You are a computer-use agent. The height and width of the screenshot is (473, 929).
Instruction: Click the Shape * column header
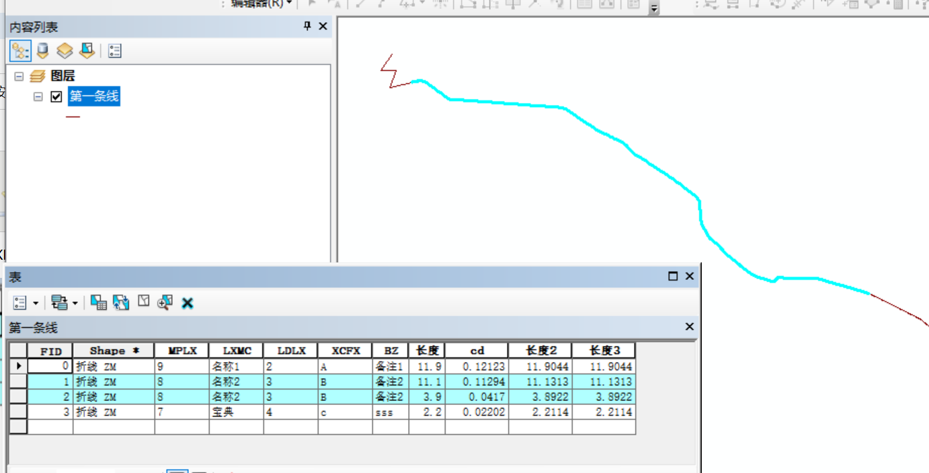tap(114, 351)
